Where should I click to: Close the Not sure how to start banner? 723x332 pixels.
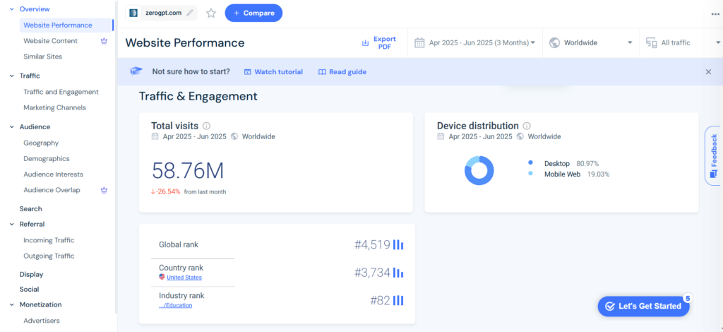coord(708,72)
